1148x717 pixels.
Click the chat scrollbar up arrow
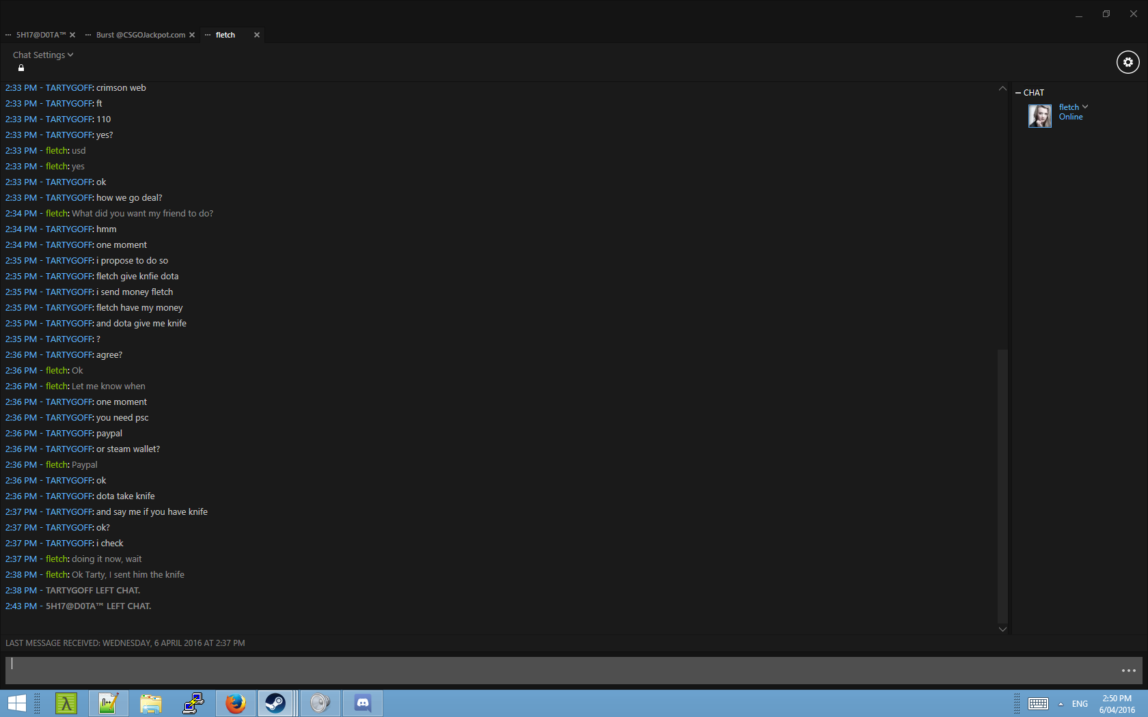(x=1002, y=89)
